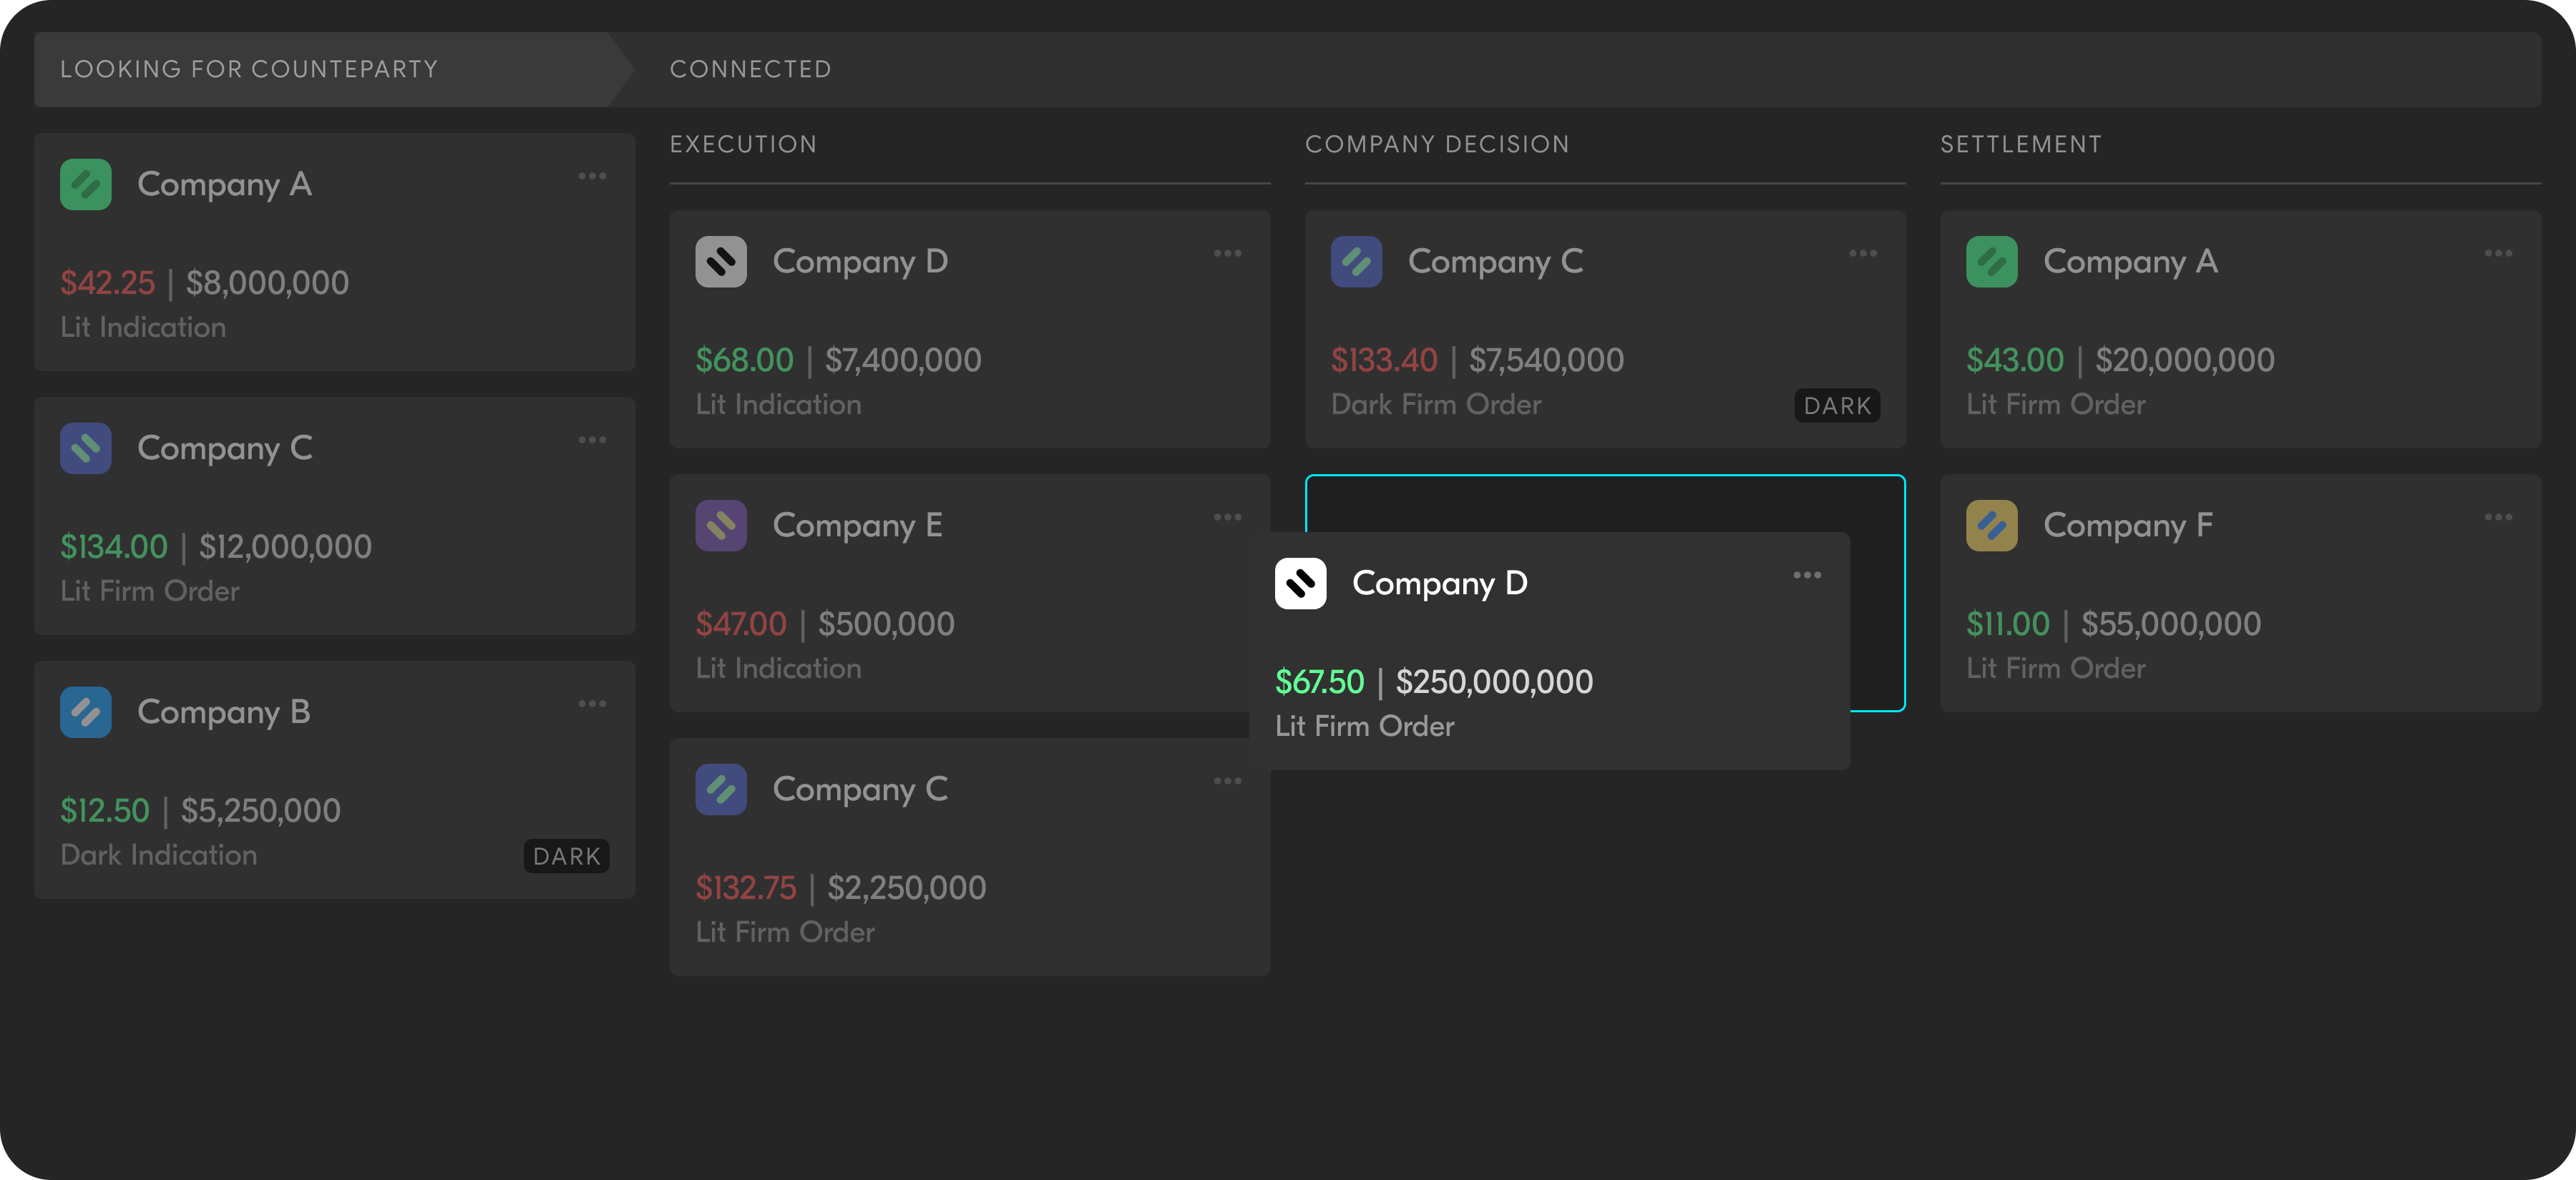Click white Company D logo on dragged card

pyautogui.click(x=1300, y=584)
